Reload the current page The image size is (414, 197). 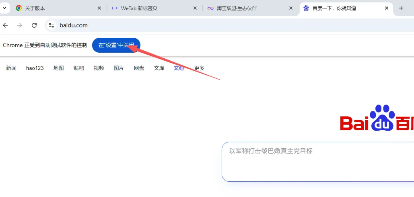click(34, 25)
